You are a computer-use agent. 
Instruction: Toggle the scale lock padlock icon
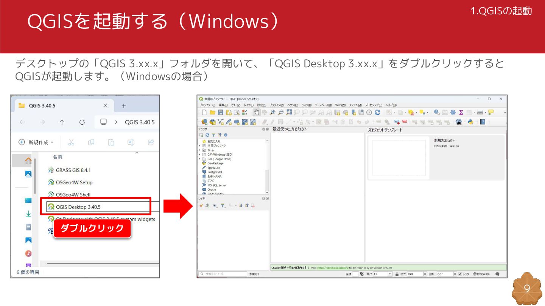397,274
